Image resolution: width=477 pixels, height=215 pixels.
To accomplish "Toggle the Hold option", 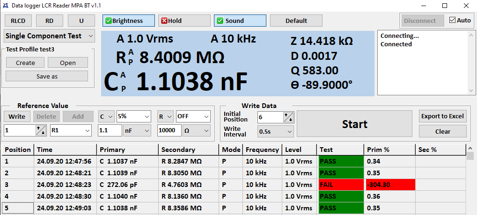I will tap(184, 21).
